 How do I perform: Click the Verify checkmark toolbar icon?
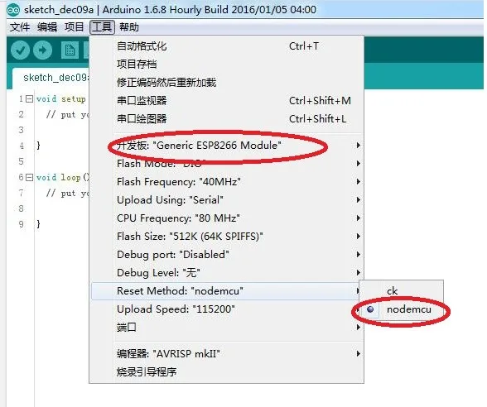coord(20,50)
